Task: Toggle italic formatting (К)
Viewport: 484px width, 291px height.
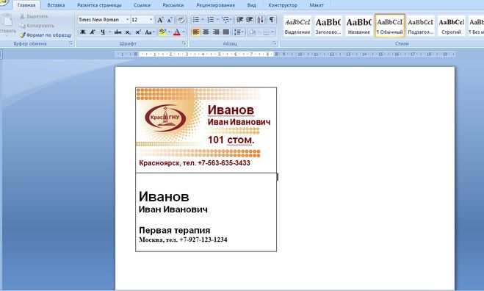Action: [x=93, y=32]
